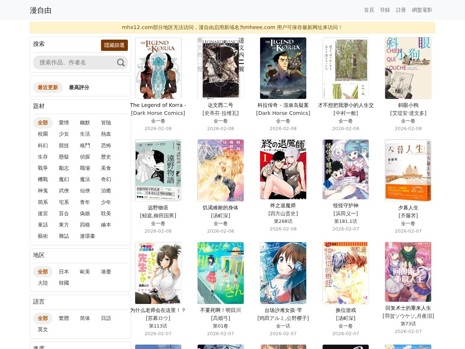Image resolution: width=465 pixels, height=349 pixels.
Task: Click the 隱藏篩選 button to hide filters
Action: (114, 45)
